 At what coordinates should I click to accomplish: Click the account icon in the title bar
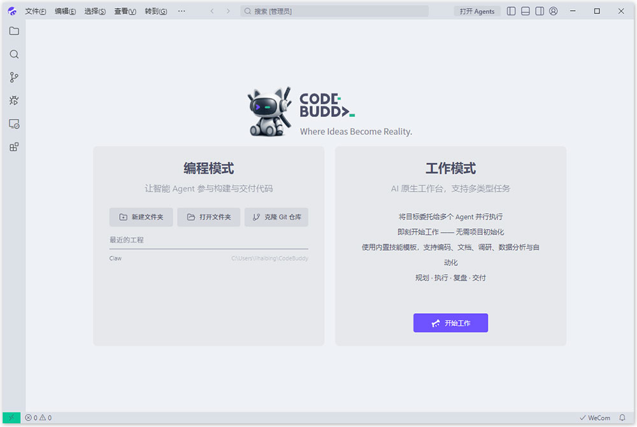coord(553,11)
